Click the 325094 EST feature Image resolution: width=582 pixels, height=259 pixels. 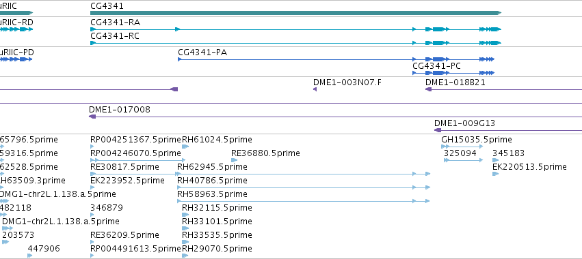(x=463, y=160)
